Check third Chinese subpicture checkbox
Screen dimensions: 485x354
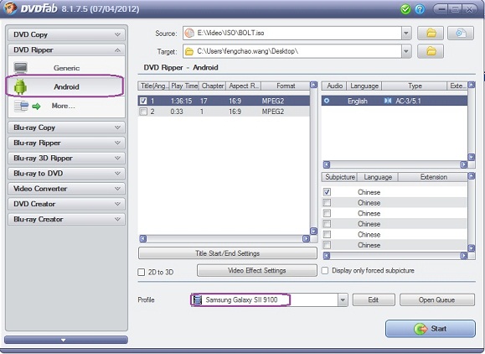coord(327,213)
